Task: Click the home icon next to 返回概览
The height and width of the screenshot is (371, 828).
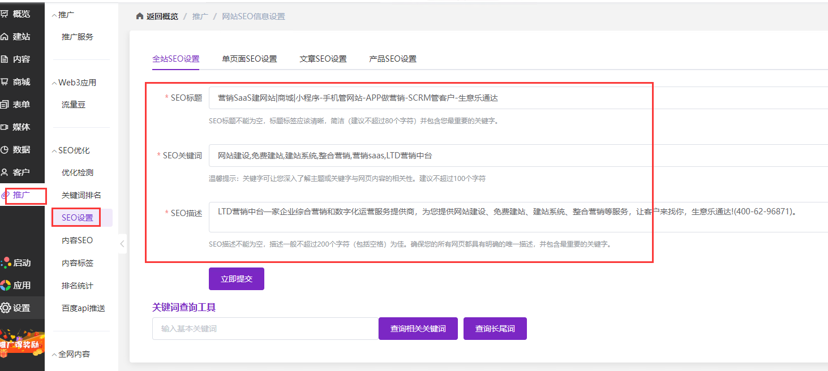Action: (x=140, y=16)
